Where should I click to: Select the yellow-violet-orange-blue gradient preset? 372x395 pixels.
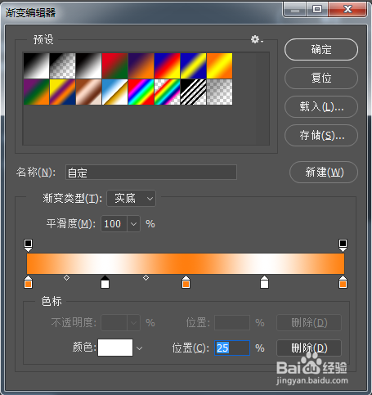pos(63,92)
